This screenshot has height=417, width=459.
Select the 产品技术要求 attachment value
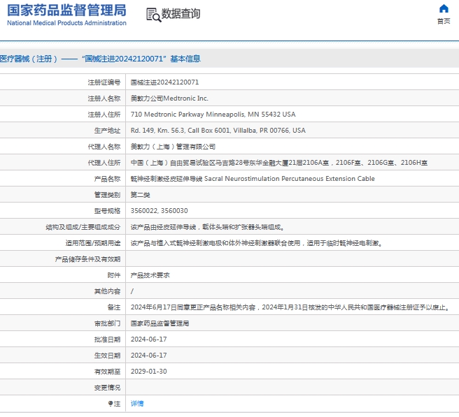pyautogui.click(x=150, y=275)
